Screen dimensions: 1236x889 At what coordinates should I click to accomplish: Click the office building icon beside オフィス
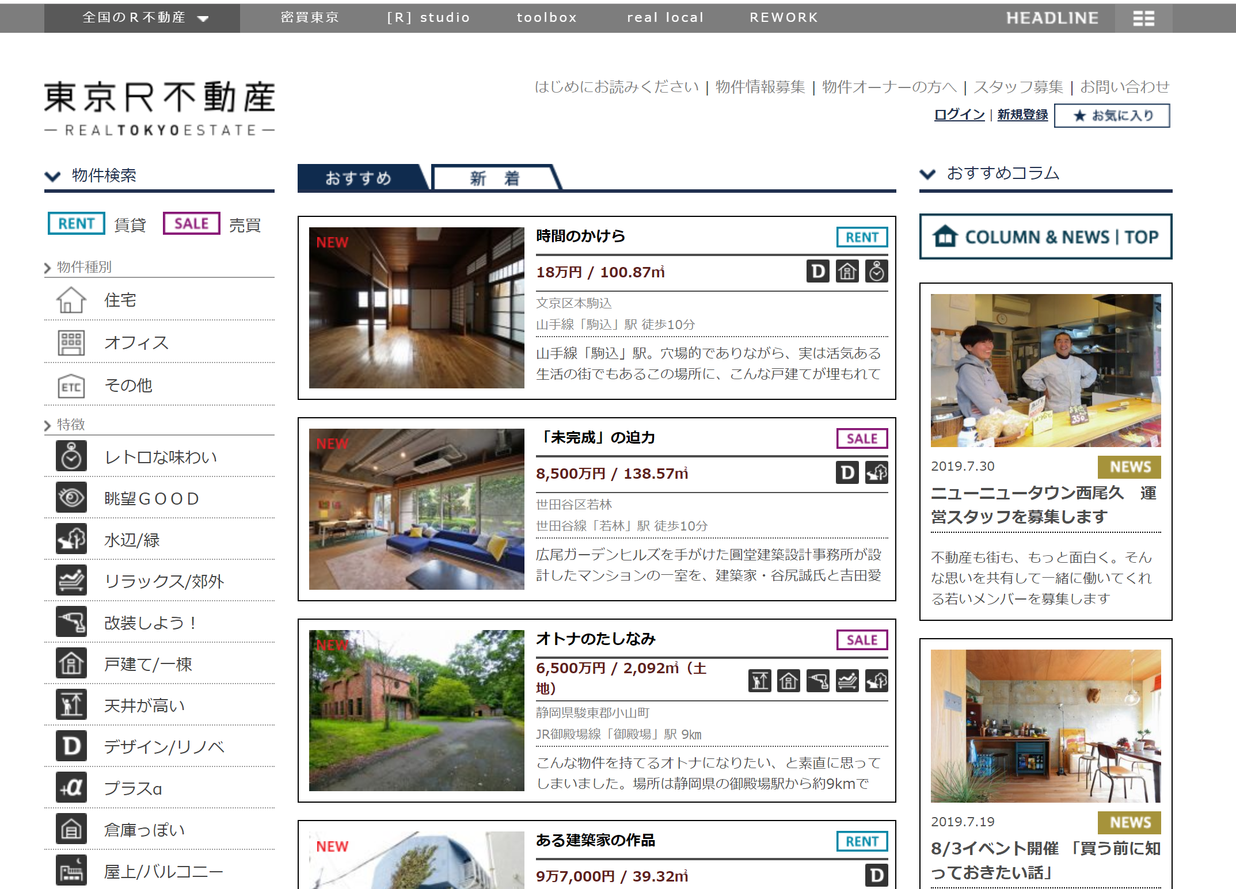71,342
